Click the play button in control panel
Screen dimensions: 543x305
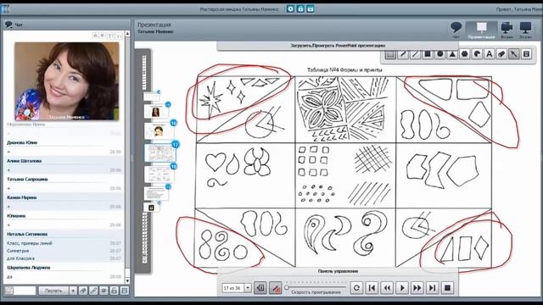(x=402, y=288)
